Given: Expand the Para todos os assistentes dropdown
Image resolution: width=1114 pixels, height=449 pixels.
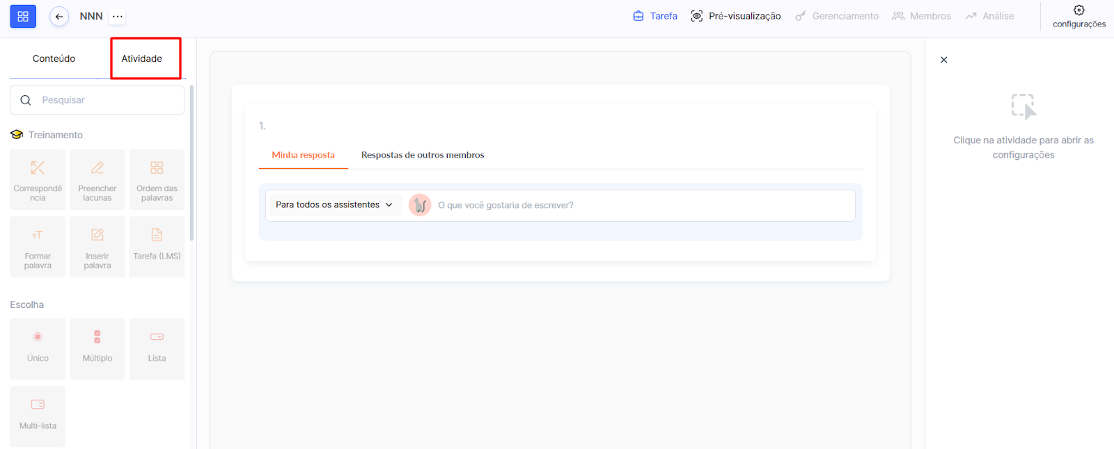Looking at the screenshot, I should pyautogui.click(x=334, y=205).
